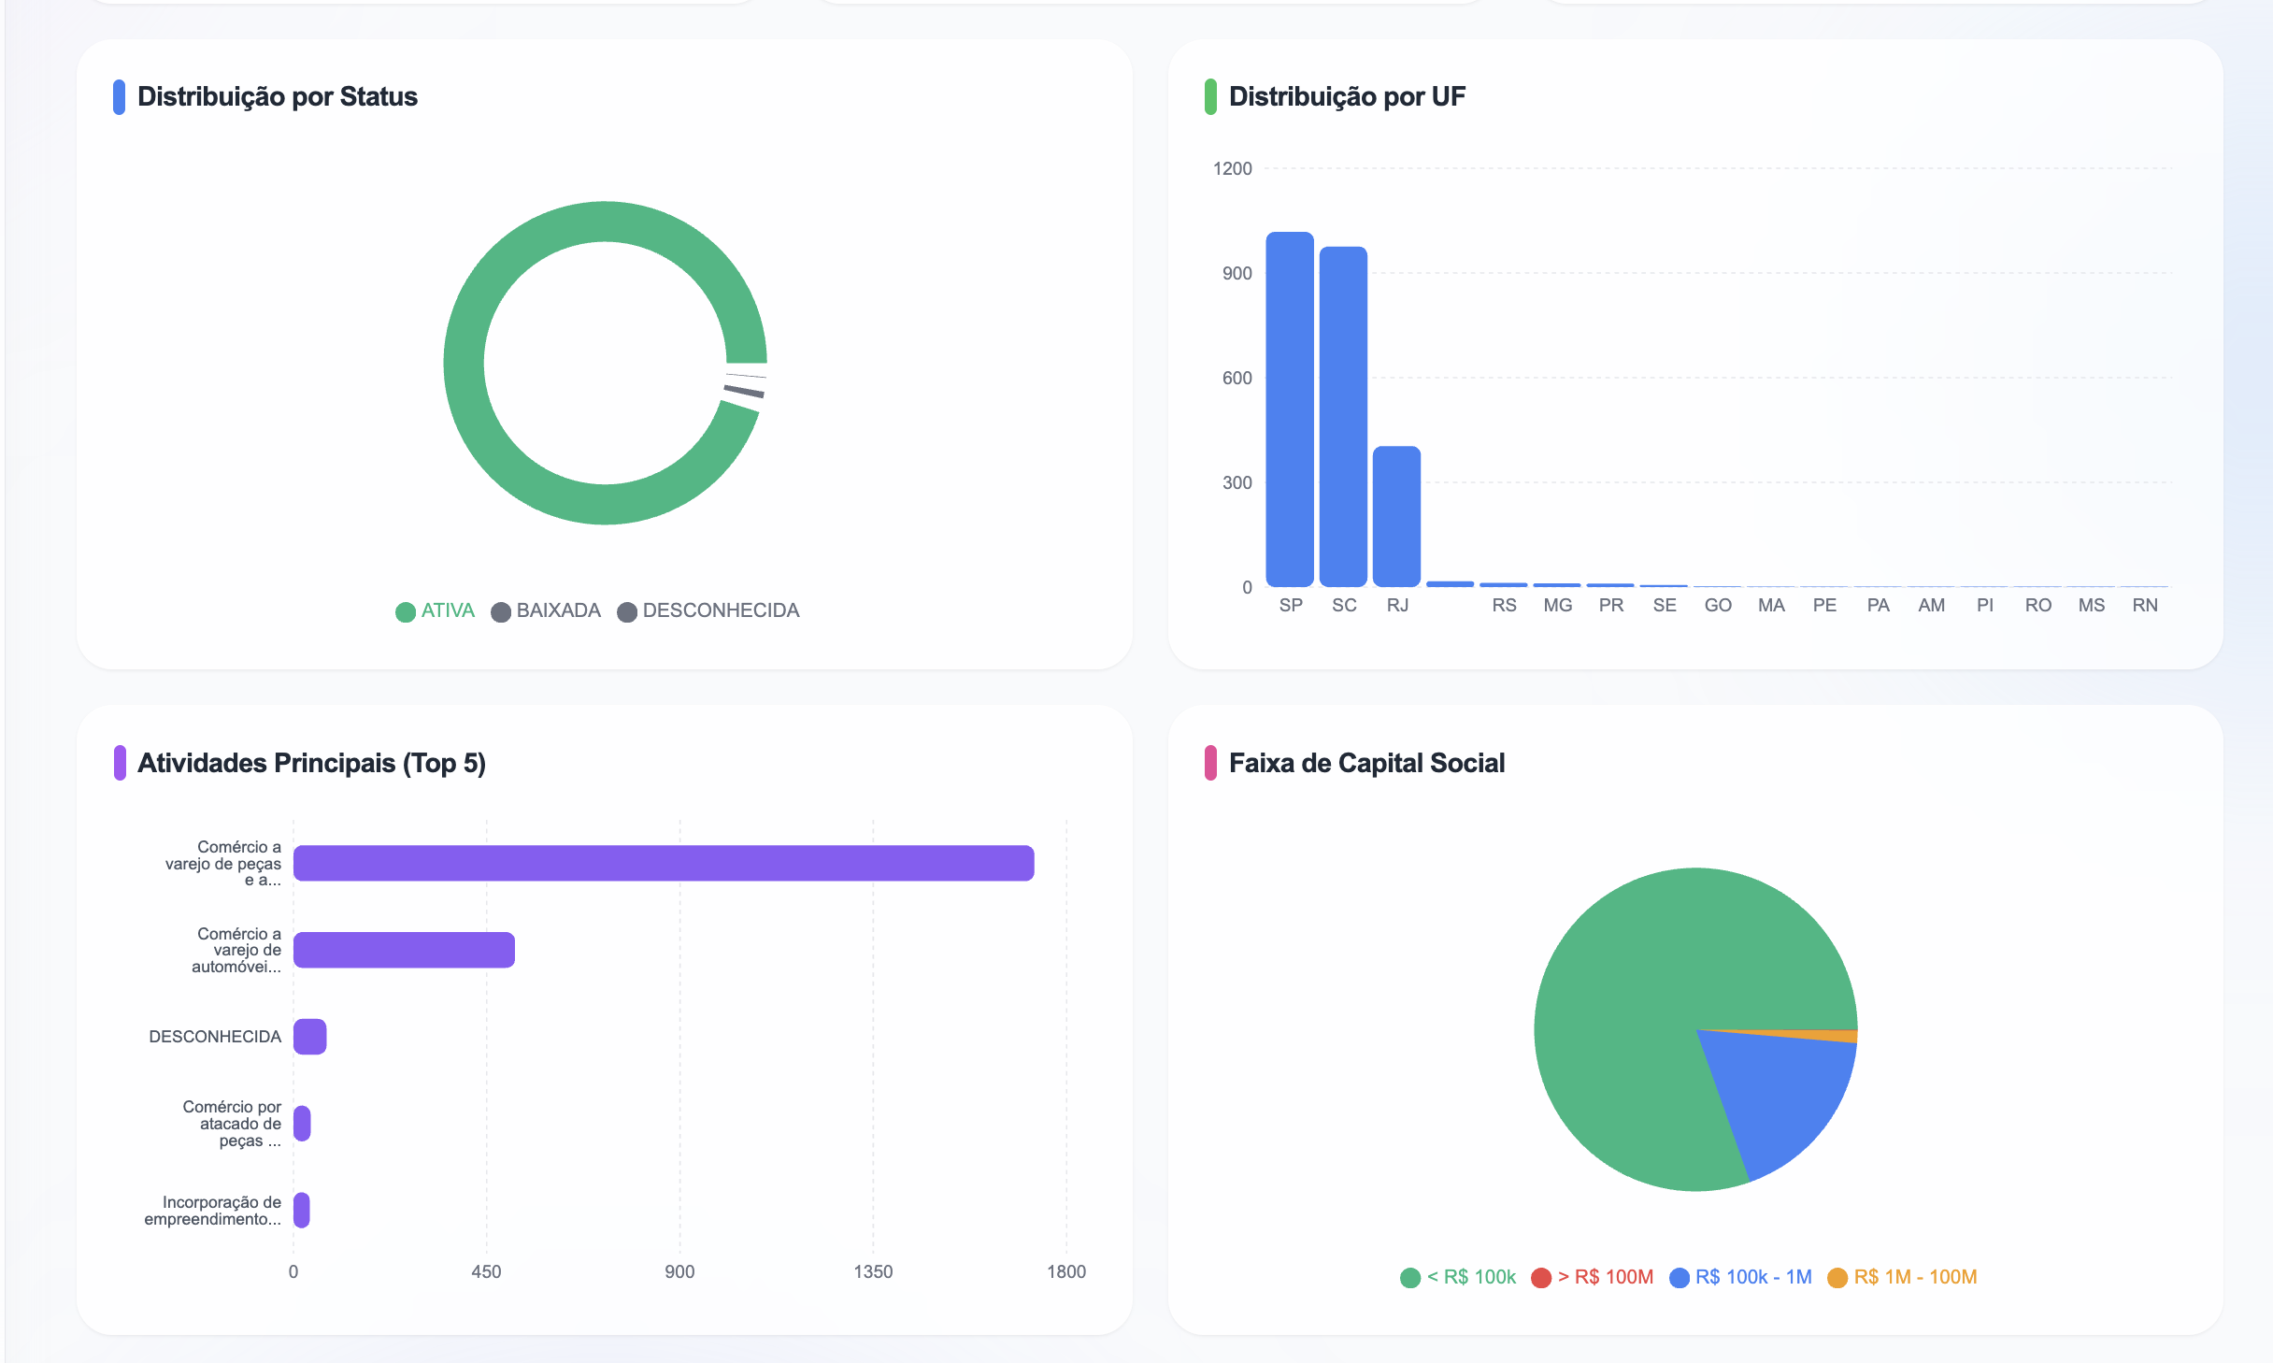Screen dimensions: 2273x1363
Task: Click the longest purple activity bar
Action: [664, 863]
